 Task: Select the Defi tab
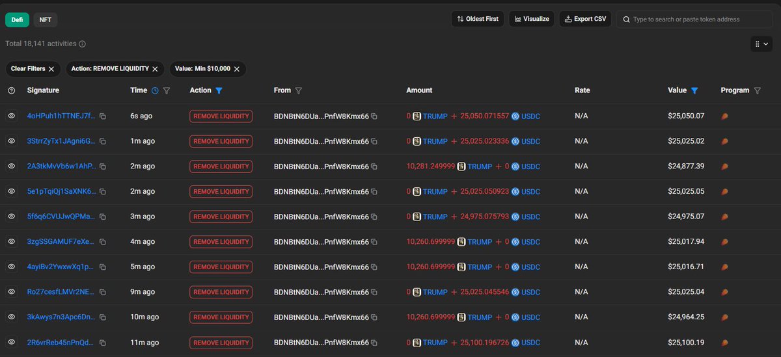pyautogui.click(x=17, y=20)
